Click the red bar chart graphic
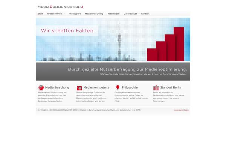 pos(165,44)
